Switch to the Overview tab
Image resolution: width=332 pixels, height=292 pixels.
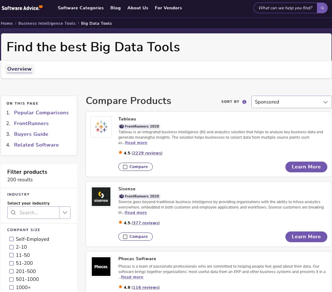[19, 69]
